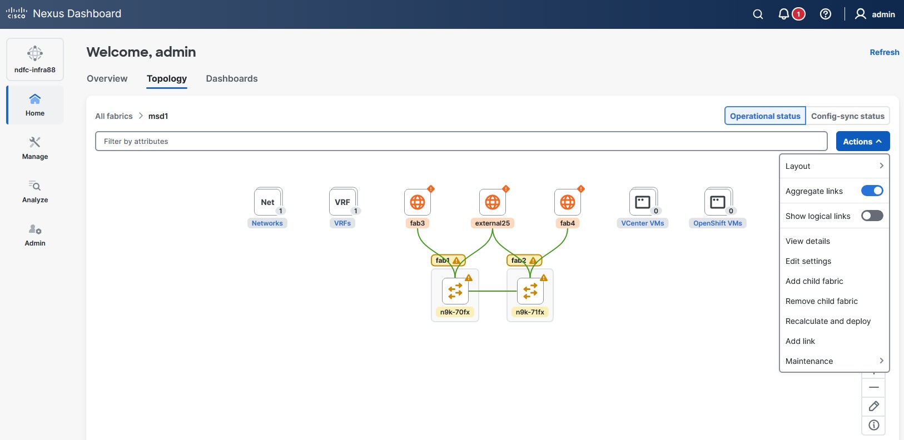Select the OpenShift VMs node icon
The image size is (904, 440).
718,202
